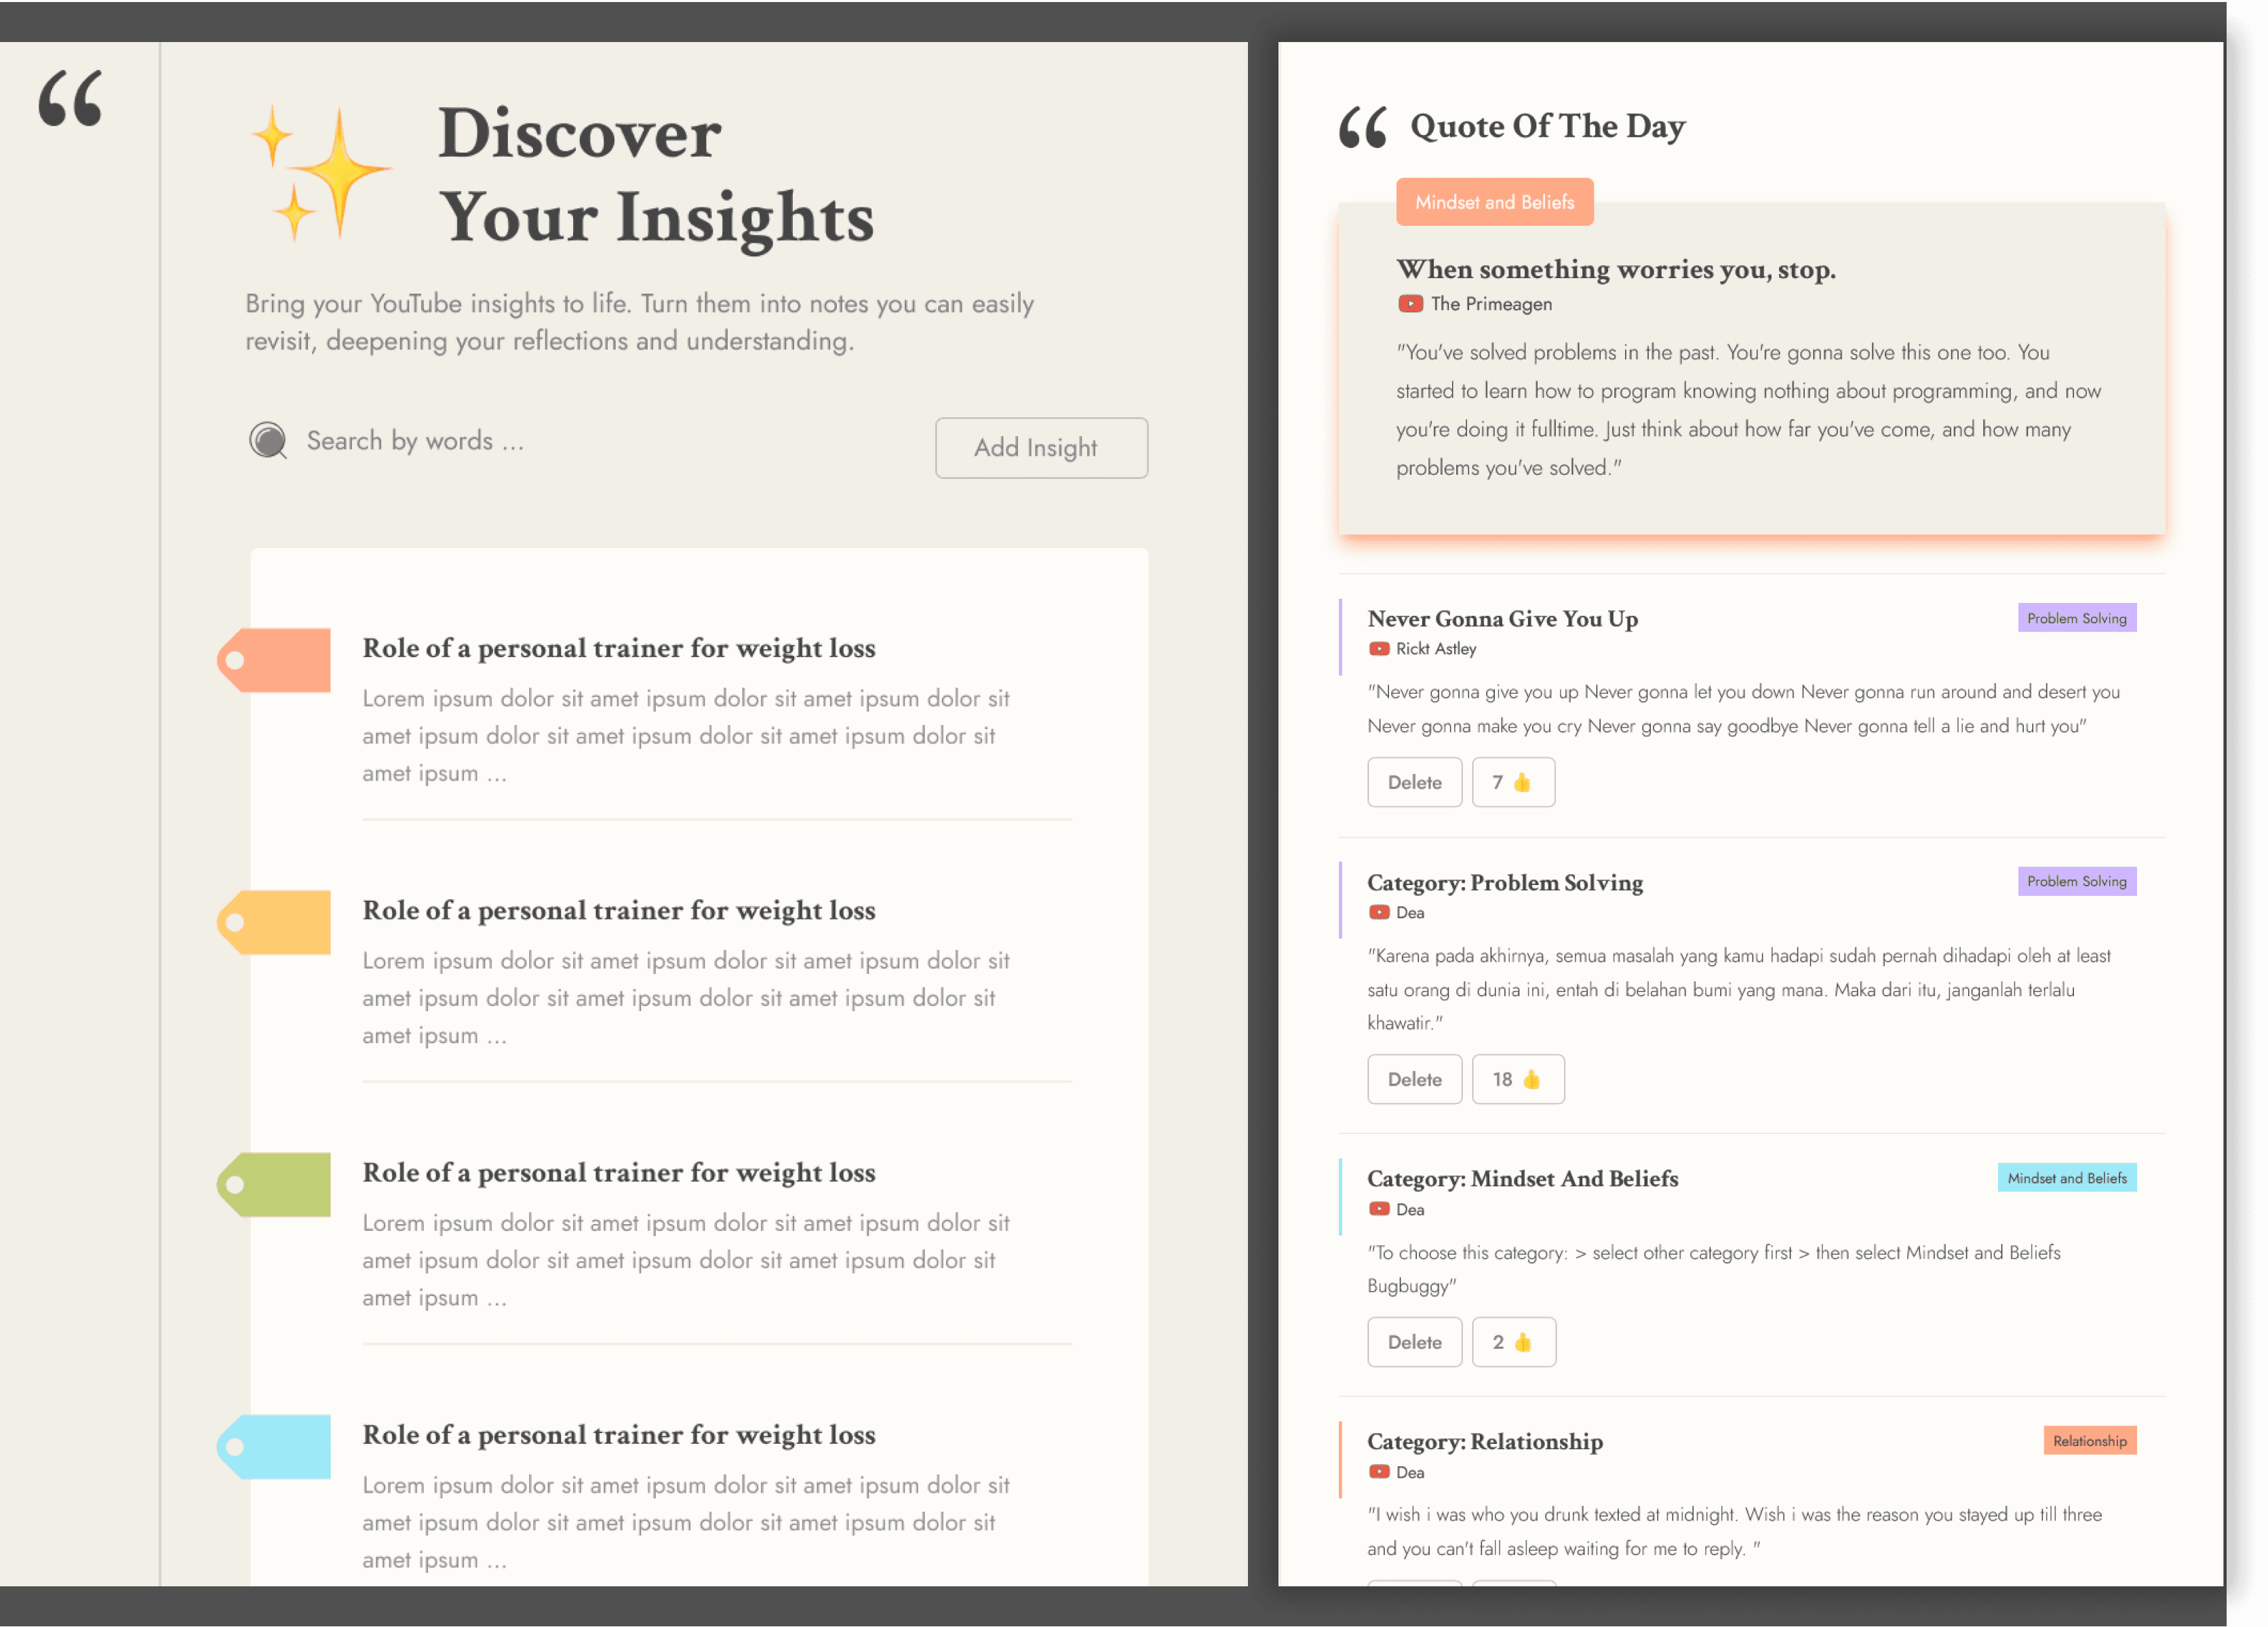Click the orange tag icon of the second insight

click(x=275, y=922)
